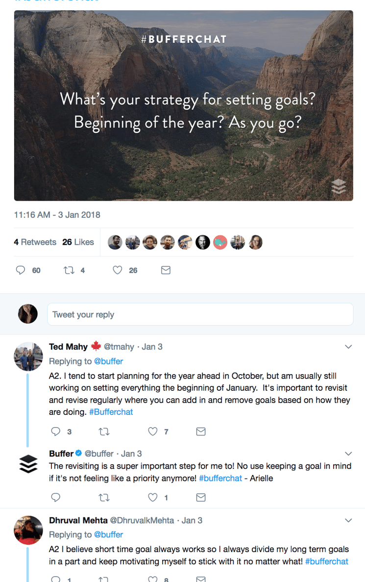Open the #Bufferchat hashtag in Ted's reply
Screen dimensions: 365x582
[x=111, y=412]
